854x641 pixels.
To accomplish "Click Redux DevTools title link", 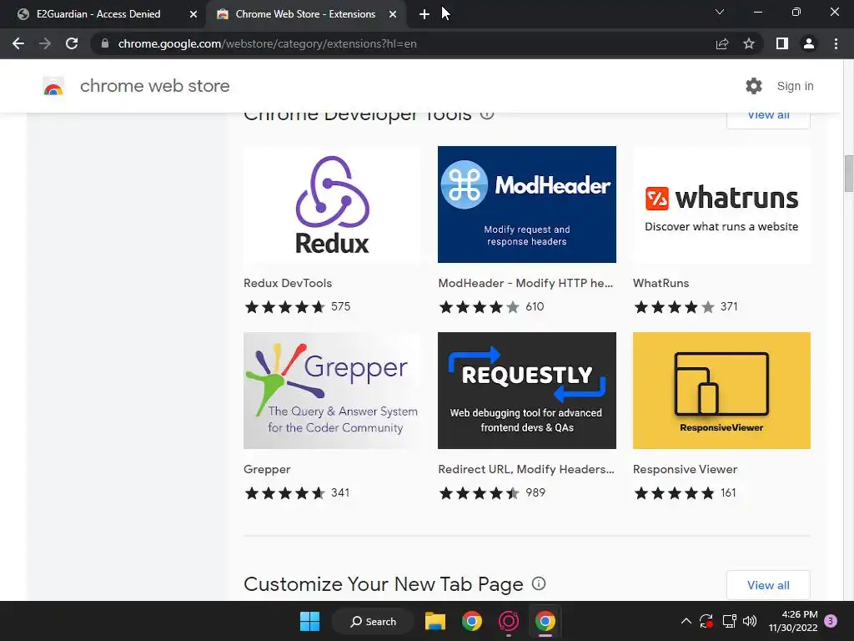I will click(288, 283).
